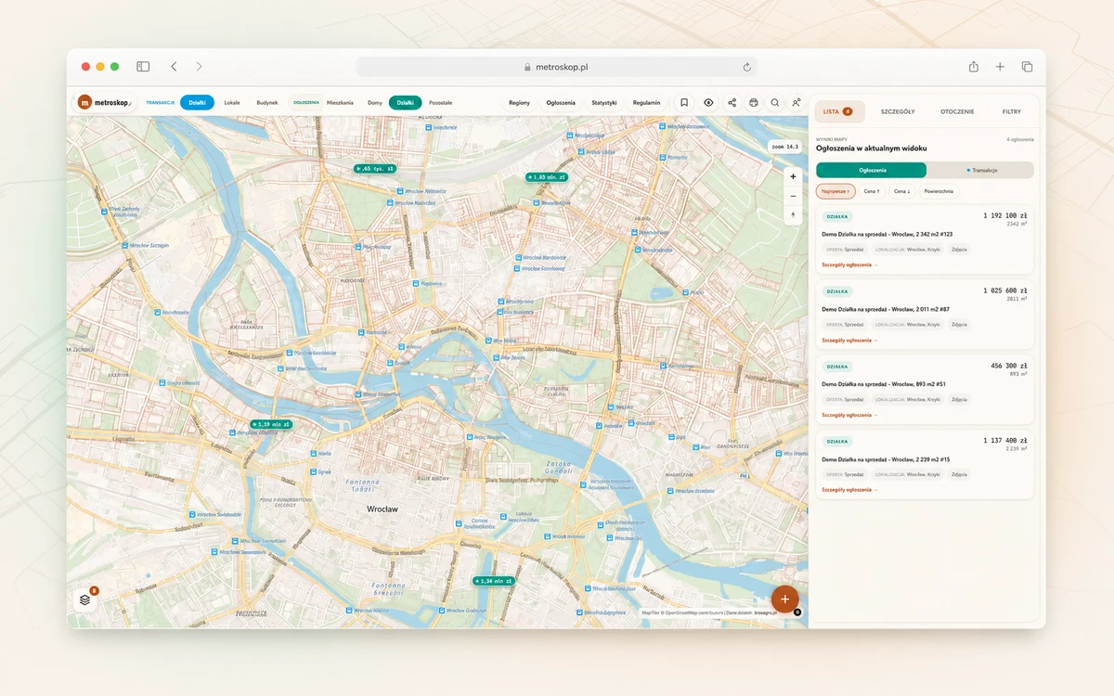Toggle the eye visibility icon
Viewport: 1114px width, 696px height.
coord(708,103)
